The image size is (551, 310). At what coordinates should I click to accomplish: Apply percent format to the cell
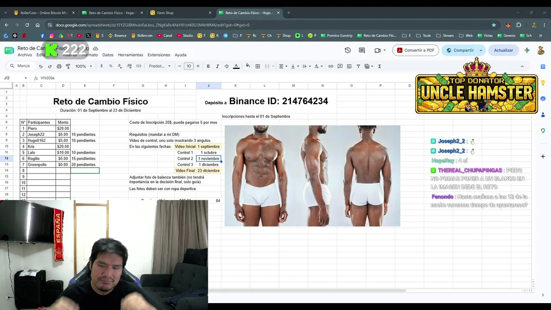[x=111, y=66]
